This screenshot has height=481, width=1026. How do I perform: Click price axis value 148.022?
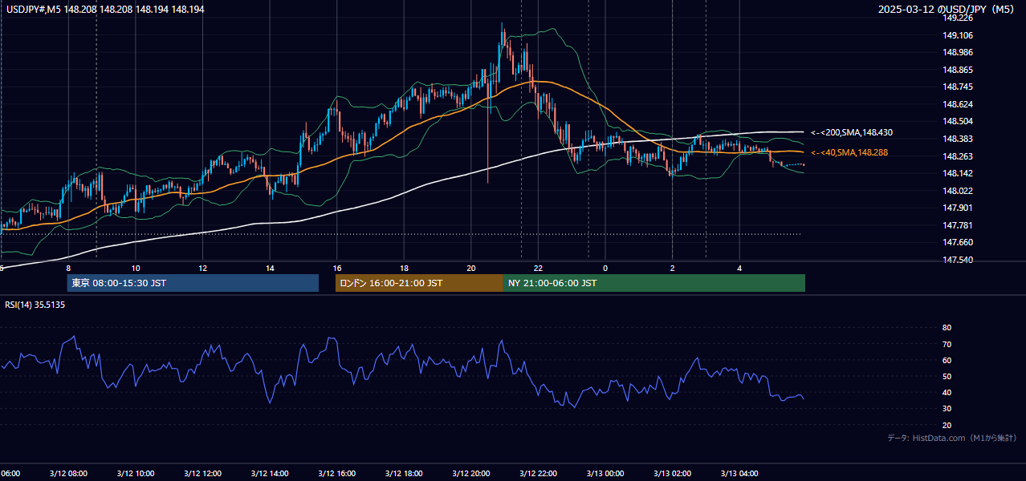[x=958, y=191]
